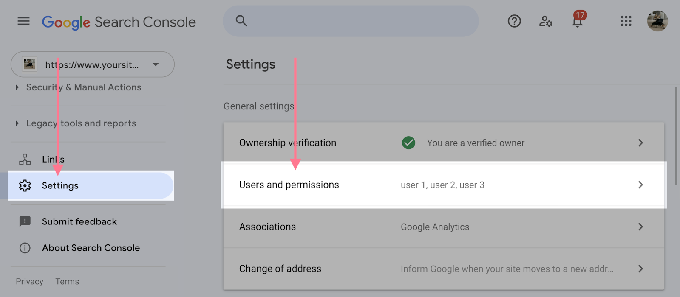The height and width of the screenshot is (297, 680).
Task: Click Submit feedback in the sidebar
Action: (79, 221)
